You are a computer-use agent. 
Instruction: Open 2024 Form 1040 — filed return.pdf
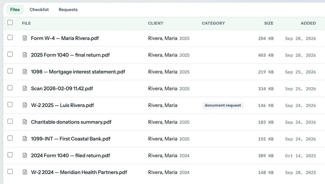click(x=71, y=156)
